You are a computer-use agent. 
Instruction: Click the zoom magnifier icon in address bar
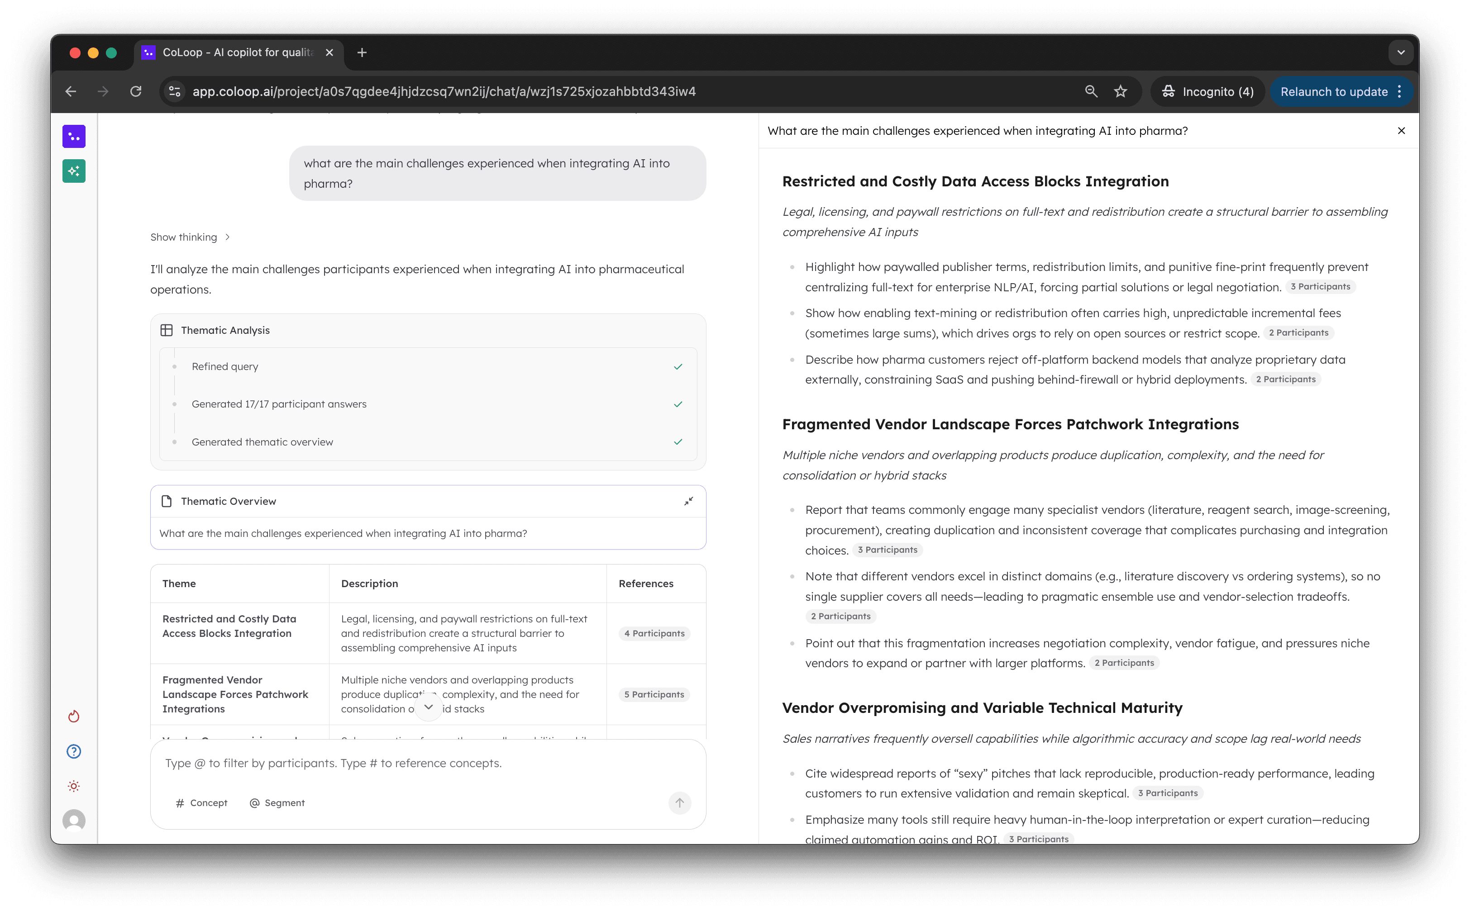tap(1091, 91)
